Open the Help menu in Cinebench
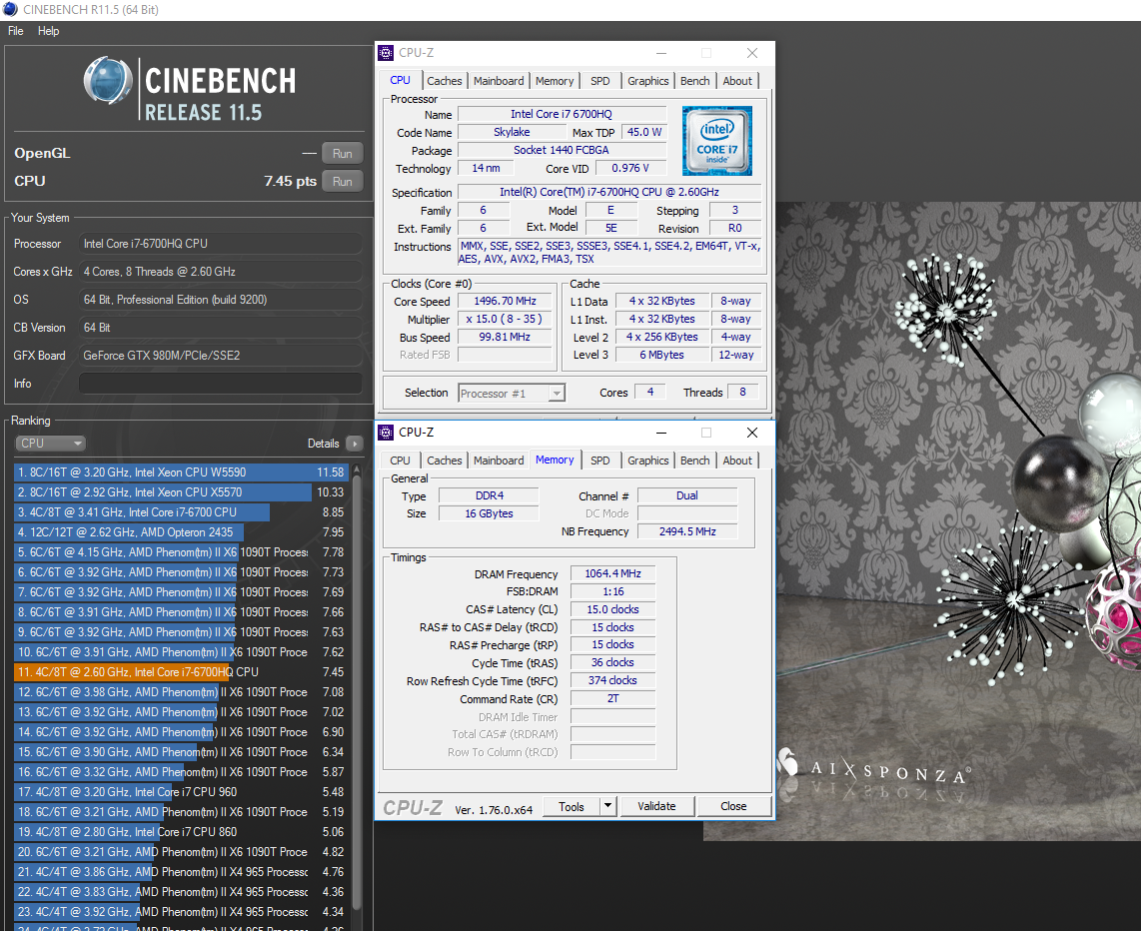The height and width of the screenshot is (931, 1141). [48, 31]
